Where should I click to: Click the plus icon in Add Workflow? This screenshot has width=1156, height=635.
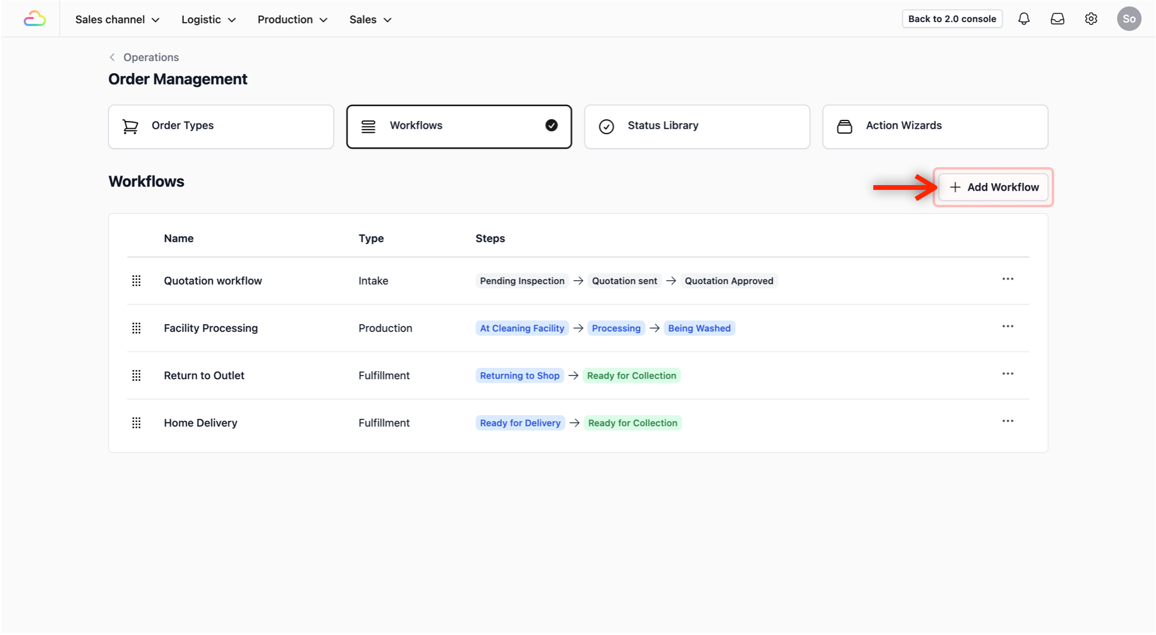pyautogui.click(x=955, y=188)
